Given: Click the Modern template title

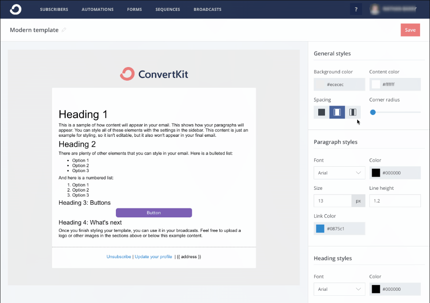Looking at the screenshot, I should 34,30.
